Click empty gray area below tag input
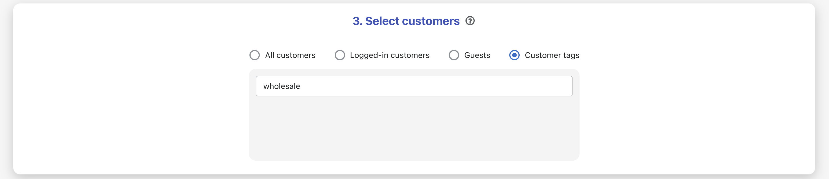The height and width of the screenshot is (179, 829). (414, 128)
